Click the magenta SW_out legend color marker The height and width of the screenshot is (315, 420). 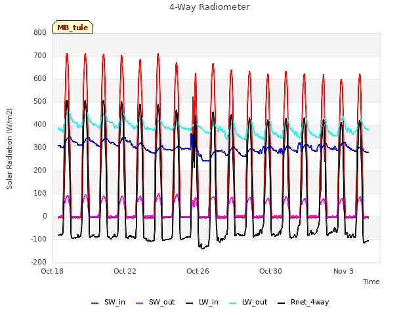point(140,303)
